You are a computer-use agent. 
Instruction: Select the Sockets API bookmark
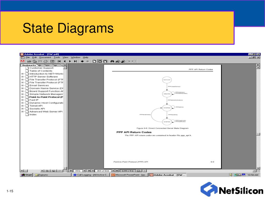tap(37, 109)
